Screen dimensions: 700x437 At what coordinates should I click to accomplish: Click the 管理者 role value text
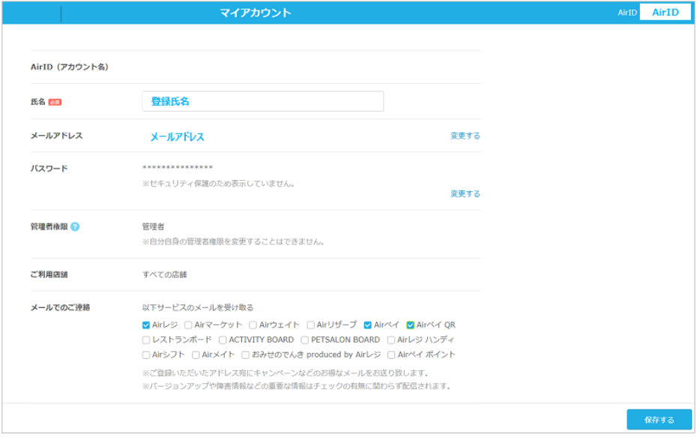click(x=153, y=227)
